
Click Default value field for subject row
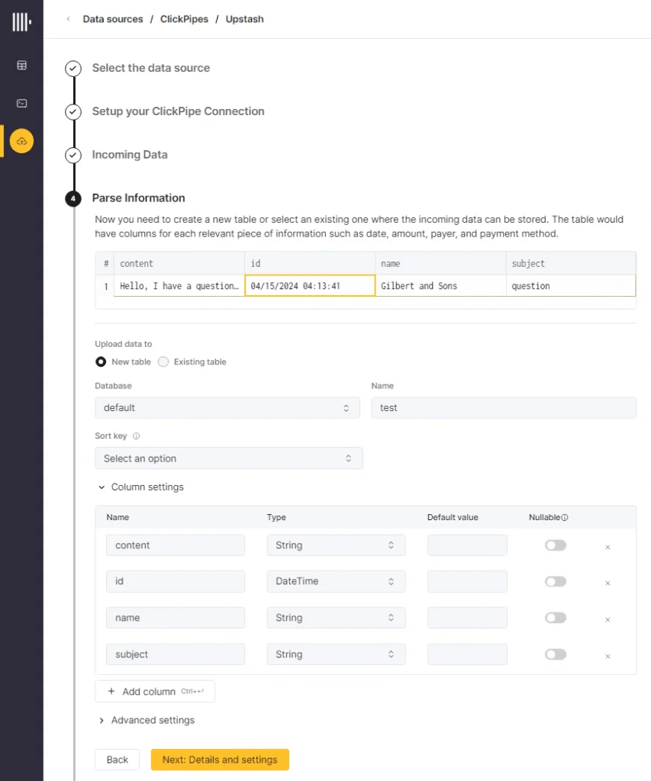point(467,654)
